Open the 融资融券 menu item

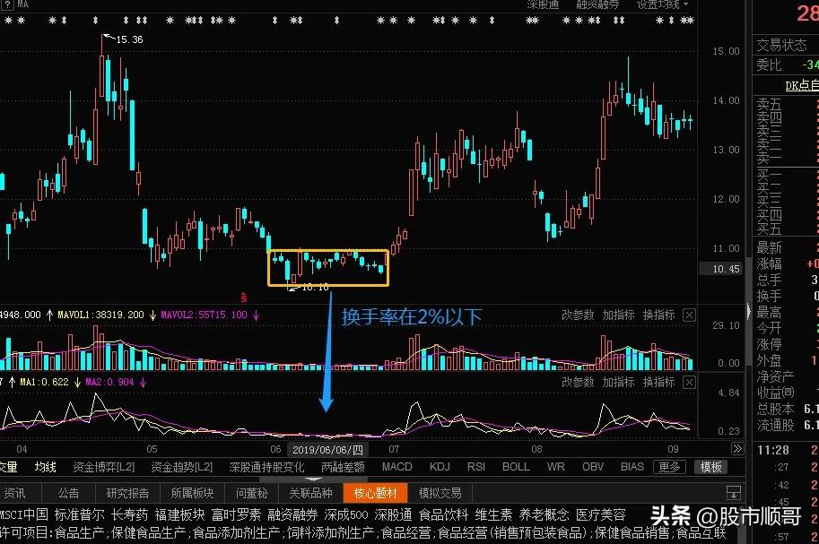click(598, 4)
